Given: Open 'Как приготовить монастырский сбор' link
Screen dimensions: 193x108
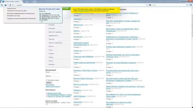Looking at the screenshot, I should (122, 79).
